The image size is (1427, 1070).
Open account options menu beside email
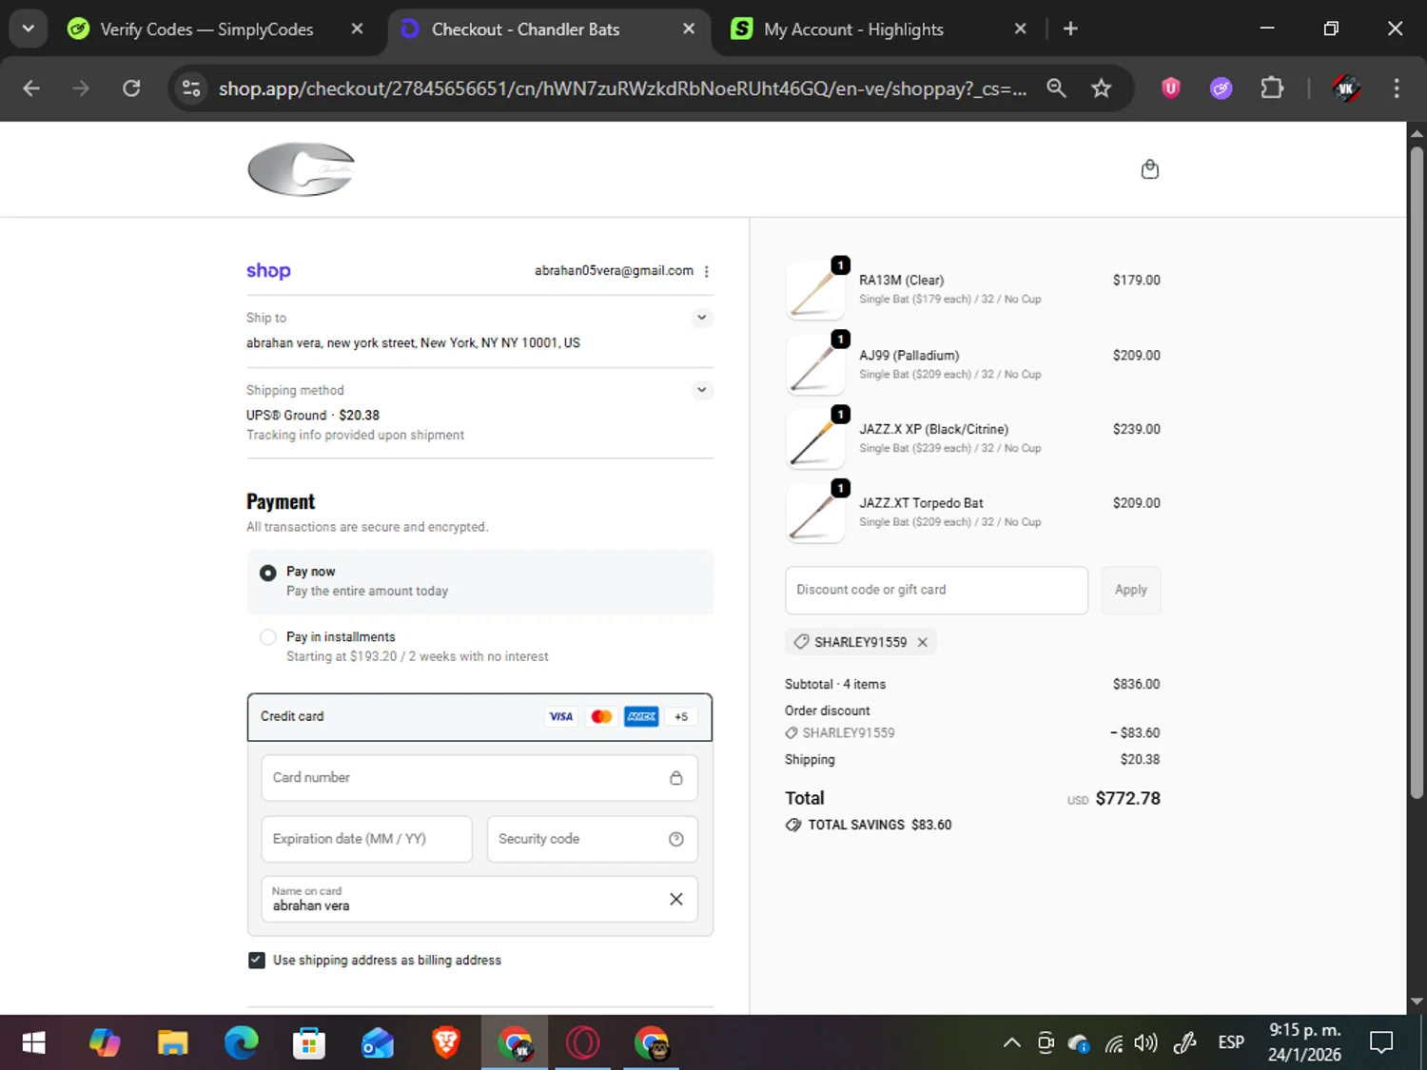(x=706, y=271)
